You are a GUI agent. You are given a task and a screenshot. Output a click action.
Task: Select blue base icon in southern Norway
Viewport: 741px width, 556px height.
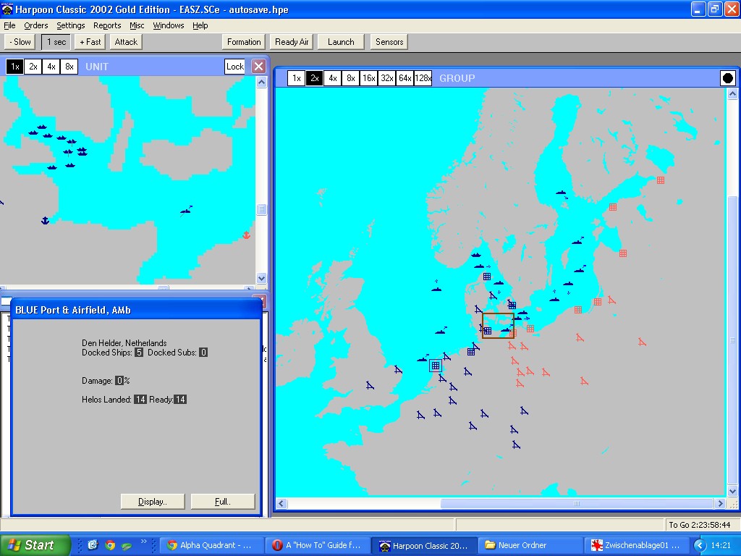pos(487,277)
